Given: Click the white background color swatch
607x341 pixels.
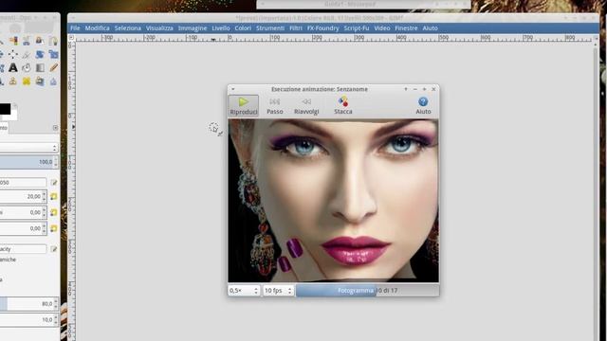Looking at the screenshot, I should point(14,116).
